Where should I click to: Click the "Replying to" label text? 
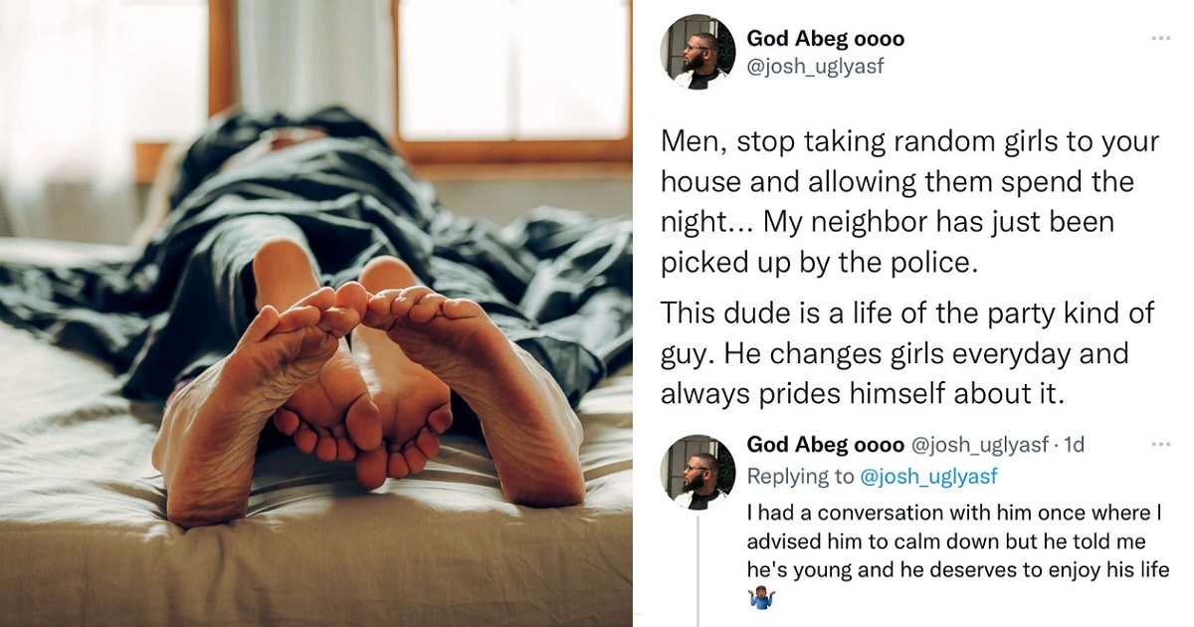click(799, 477)
